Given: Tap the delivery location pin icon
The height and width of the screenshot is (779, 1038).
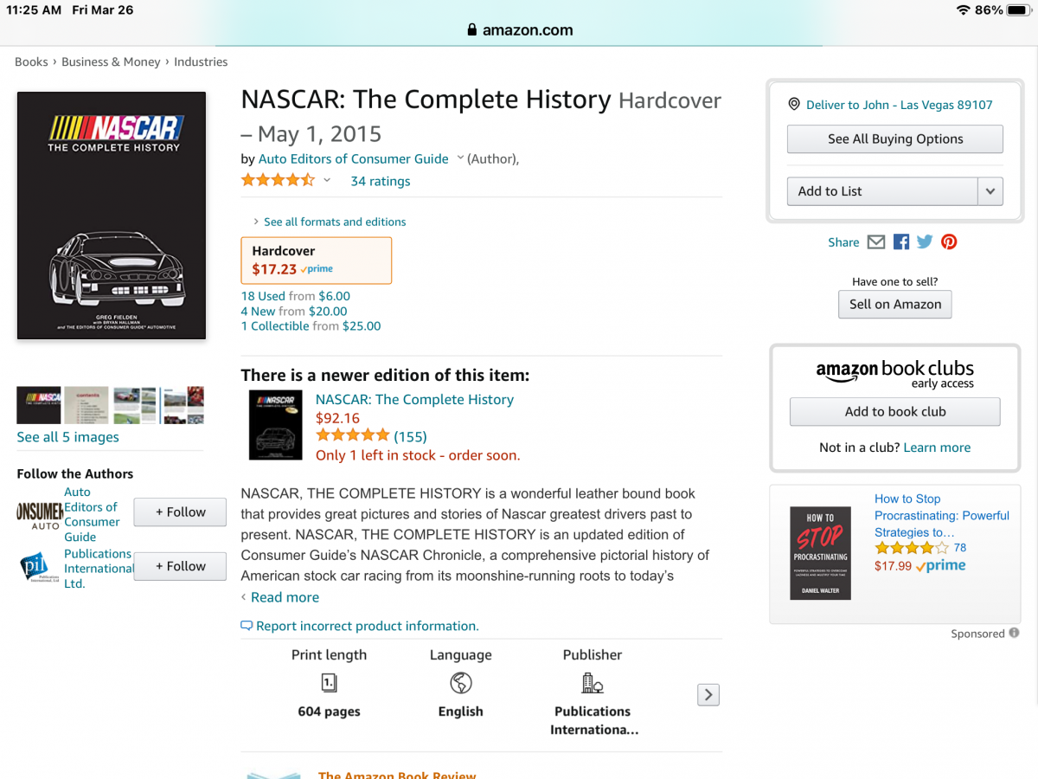Looking at the screenshot, I should pyautogui.click(x=794, y=105).
